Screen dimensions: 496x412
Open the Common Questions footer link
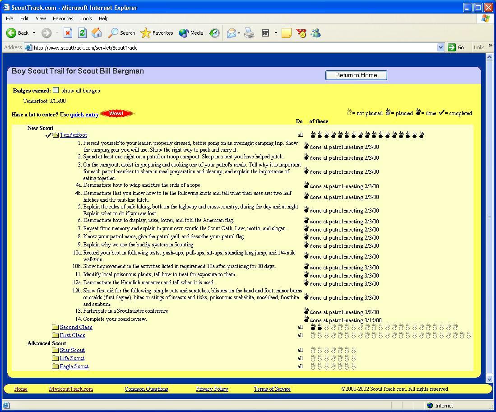(x=146, y=389)
